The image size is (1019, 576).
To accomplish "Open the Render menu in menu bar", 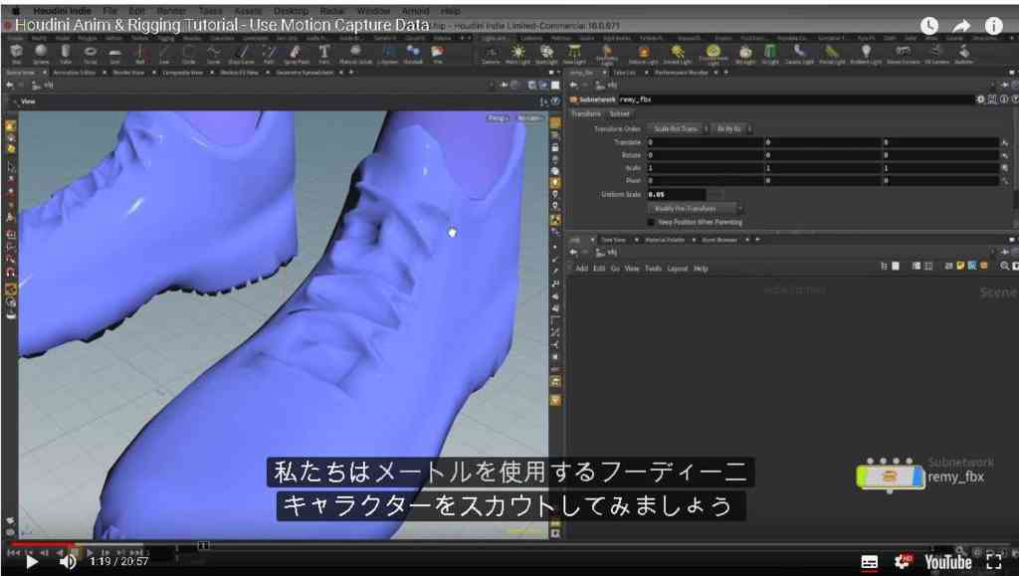I will pyautogui.click(x=171, y=11).
